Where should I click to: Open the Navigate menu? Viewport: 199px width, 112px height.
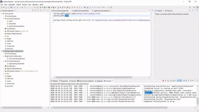(12, 4)
